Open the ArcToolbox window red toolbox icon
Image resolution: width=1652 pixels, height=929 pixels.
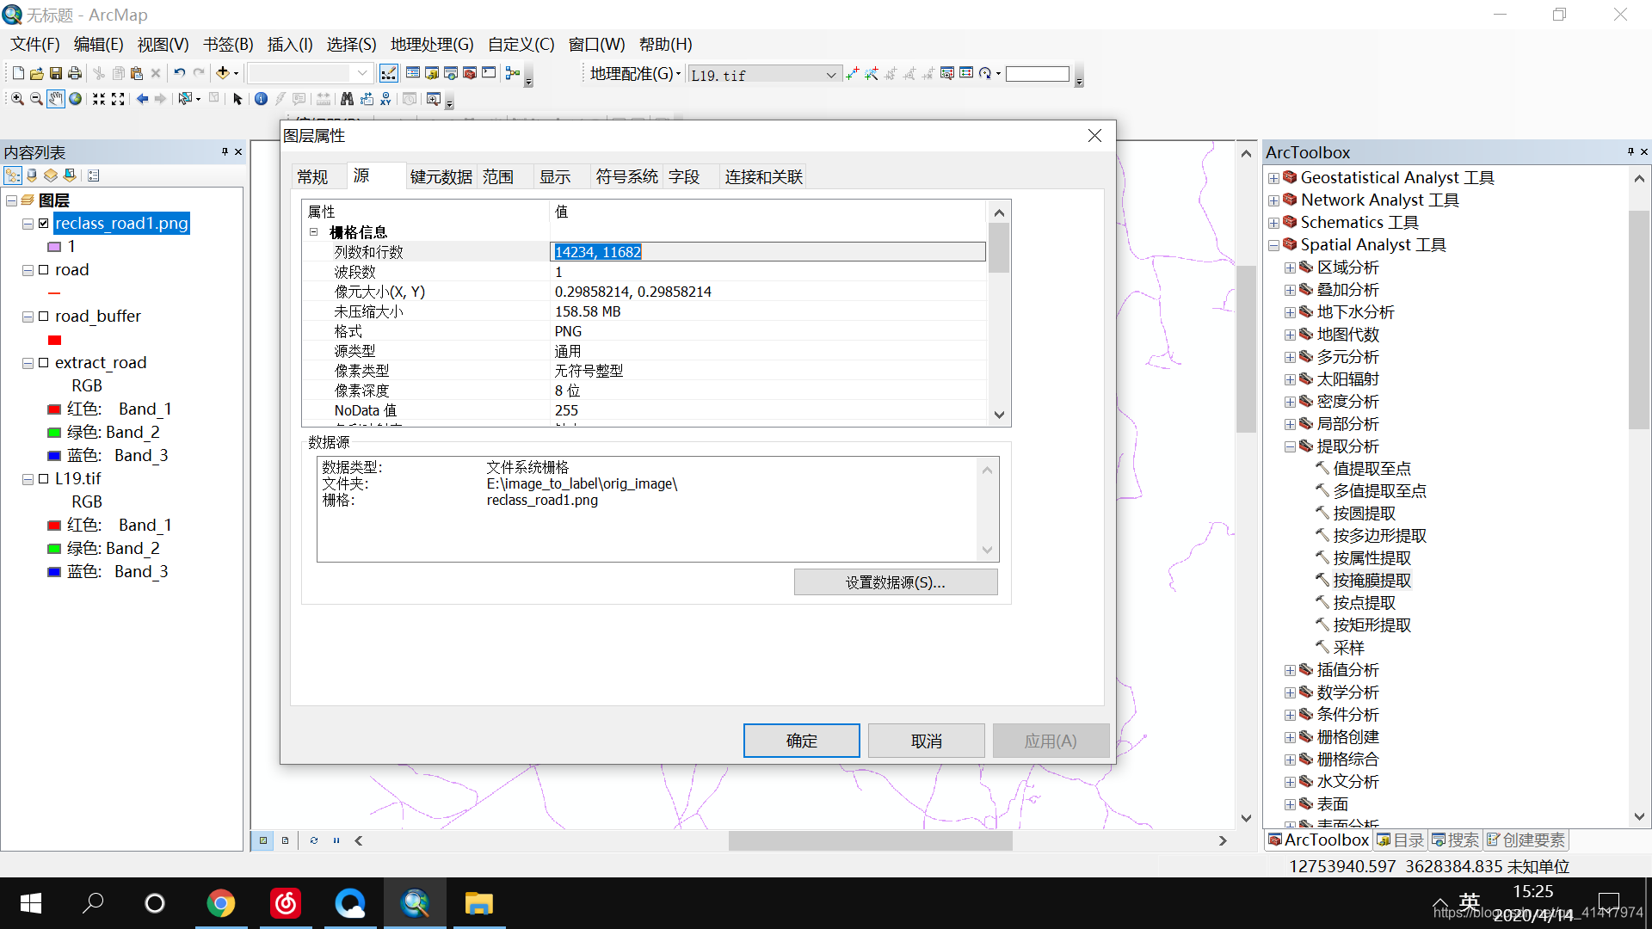pos(470,74)
